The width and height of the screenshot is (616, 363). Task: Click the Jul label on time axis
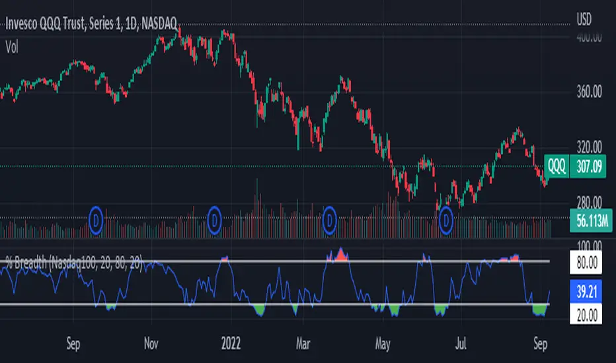point(461,344)
